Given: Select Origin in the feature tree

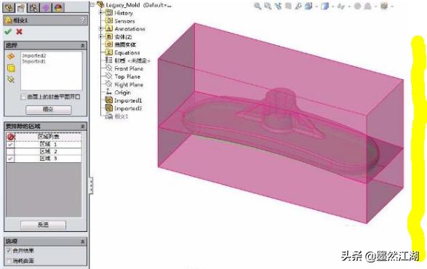Looking at the screenshot, I should 122,92.
